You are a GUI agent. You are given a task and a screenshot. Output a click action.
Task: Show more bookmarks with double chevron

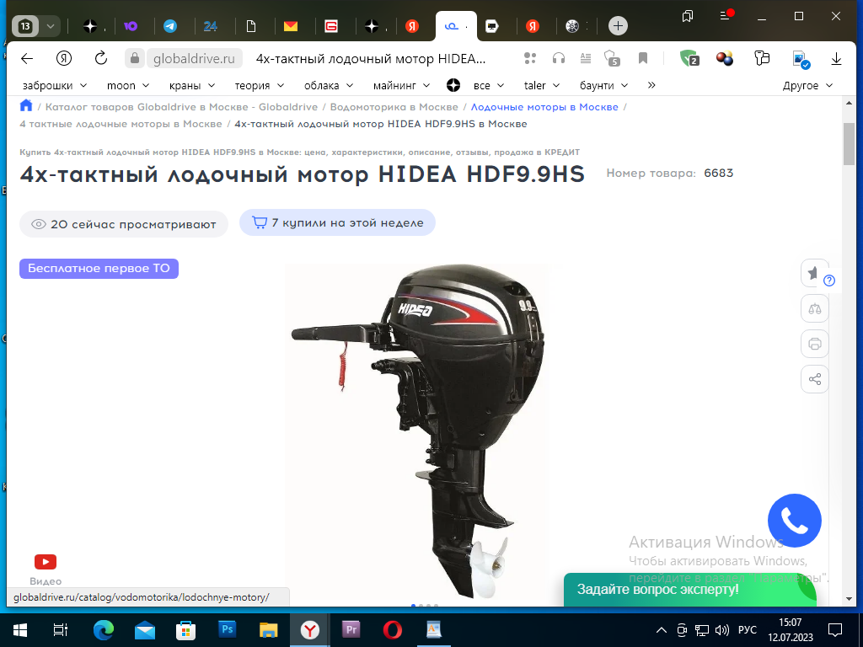(x=651, y=85)
